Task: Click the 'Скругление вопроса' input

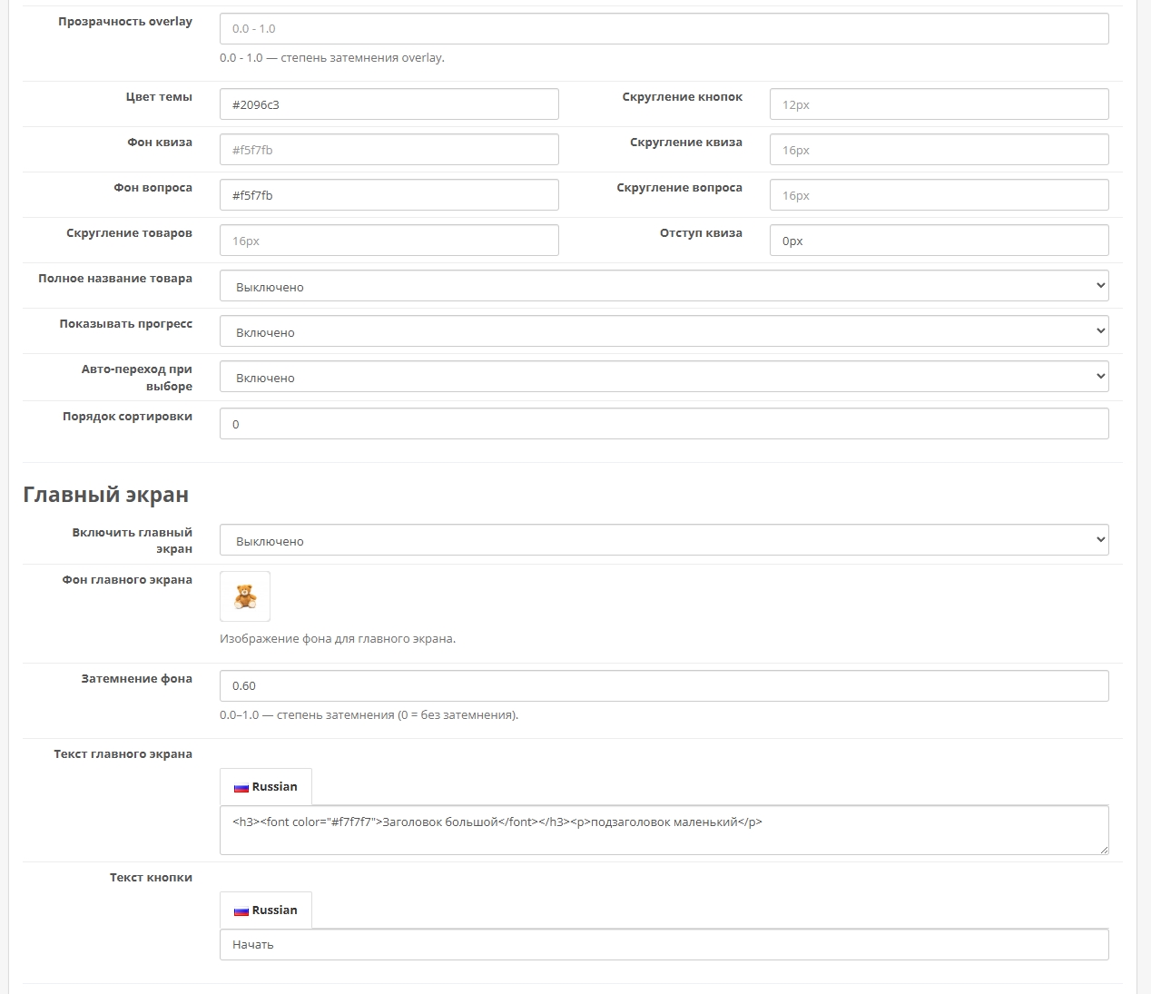Action: pyautogui.click(x=939, y=195)
